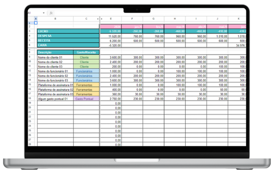Select Plataforma de assinatura 03 cell

click(55, 94)
